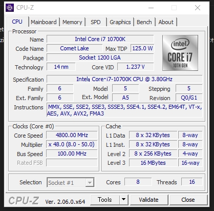Screen dimensions: 214x211
Task: Select the CPU tab
Action: click(17, 22)
